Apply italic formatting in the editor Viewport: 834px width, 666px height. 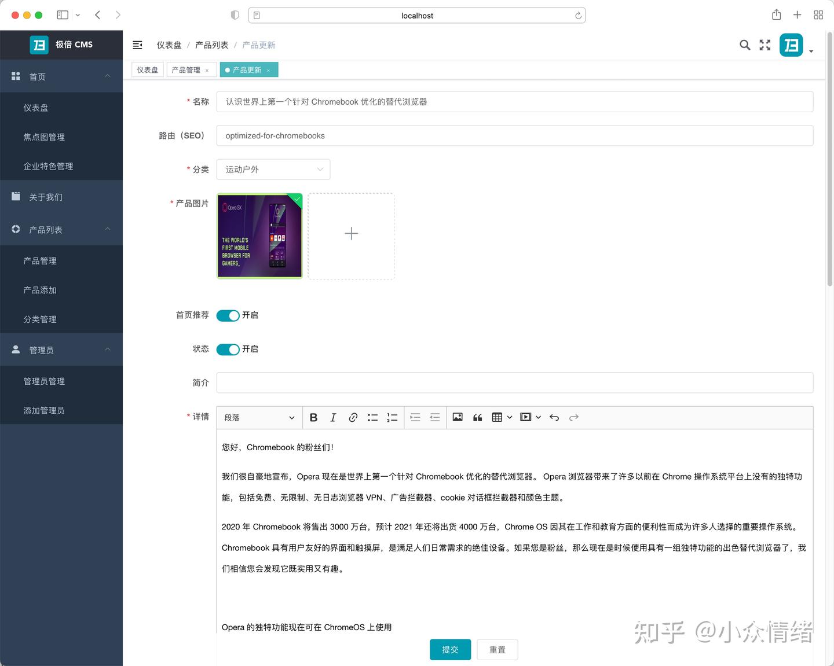(x=333, y=417)
